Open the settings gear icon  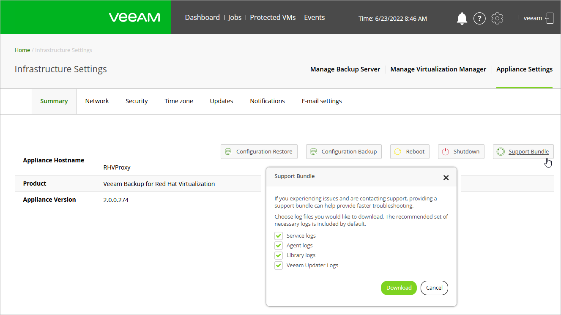click(x=497, y=18)
